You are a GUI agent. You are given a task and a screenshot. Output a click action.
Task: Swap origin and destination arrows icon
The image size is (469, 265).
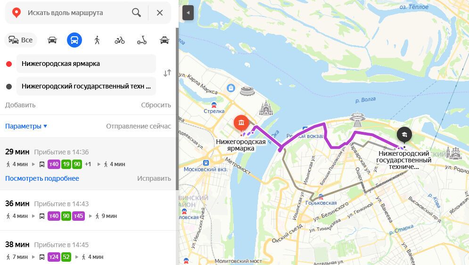(167, 73)
